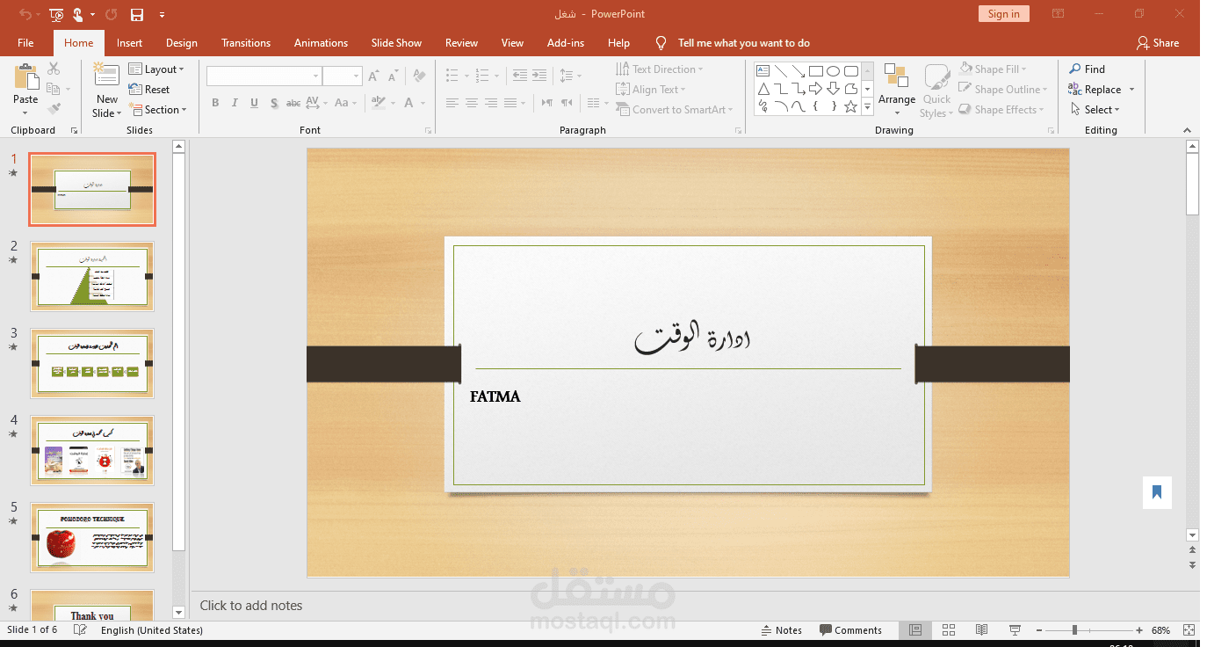1207x647 pixels.
Task: Click the 'Click to add notes' field
Action: pyautogui.click(x=250, y=605)
